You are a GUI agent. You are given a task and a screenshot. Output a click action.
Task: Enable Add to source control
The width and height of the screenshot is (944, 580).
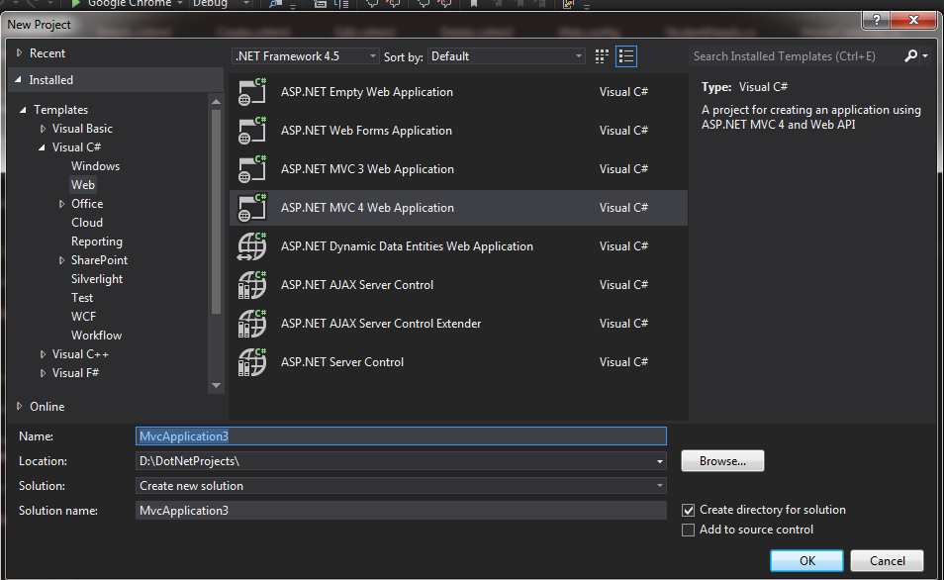point(688,531)
